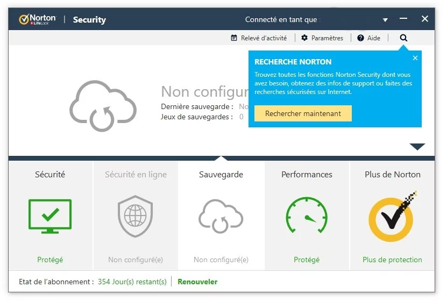Screen dimensions: 447x302
Task: Click the Relevé d'activité calendar icon
Action: point(234,38)
